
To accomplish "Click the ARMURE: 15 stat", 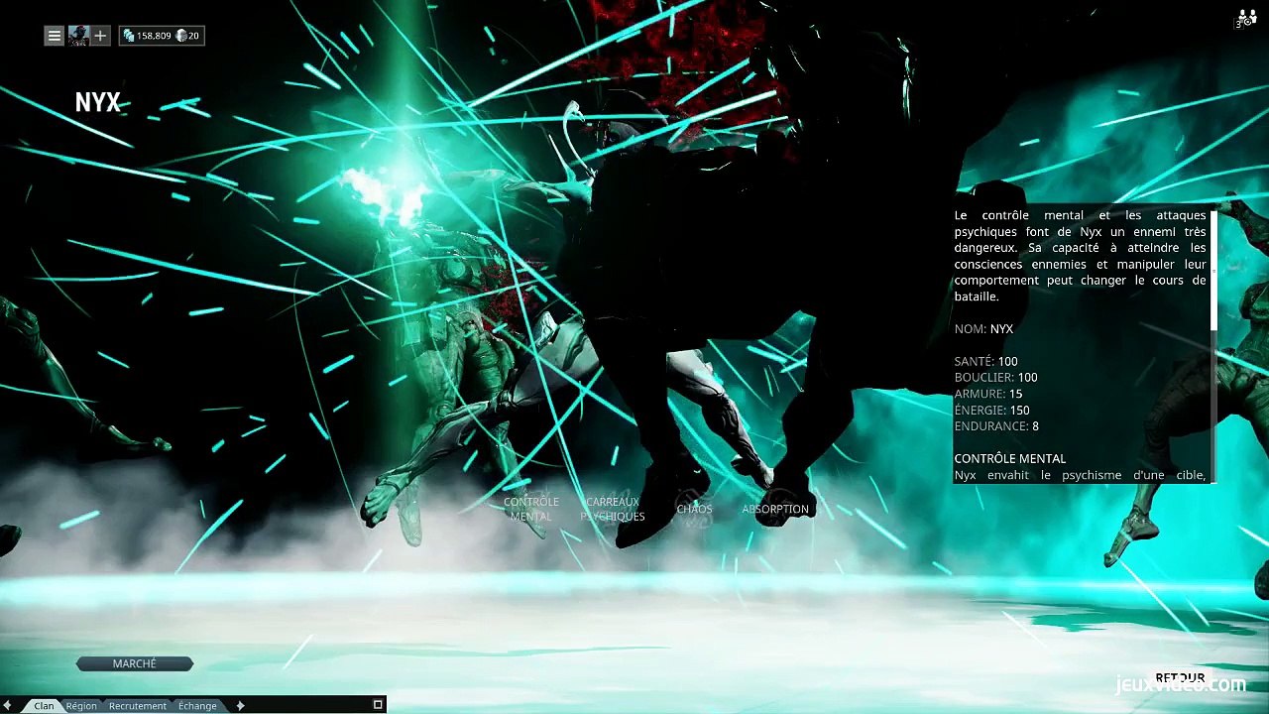I will click(987, 394).
